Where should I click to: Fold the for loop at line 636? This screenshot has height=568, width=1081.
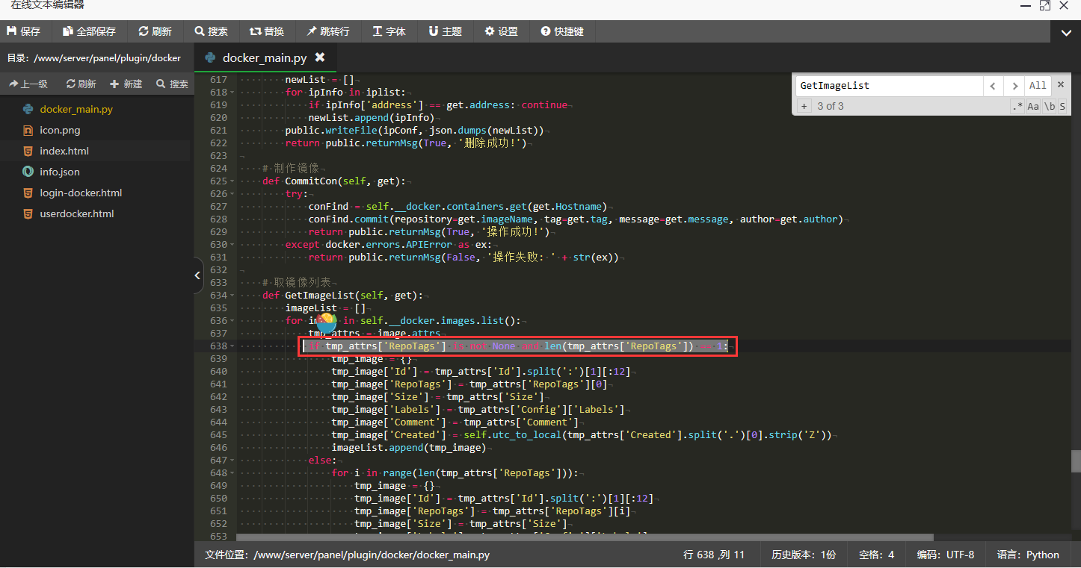[x=232, y=321]
